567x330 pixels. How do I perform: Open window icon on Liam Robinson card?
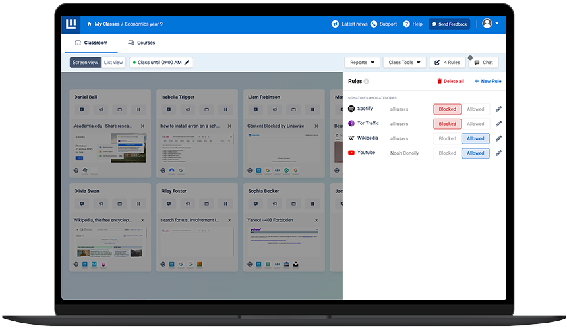pyautogui.click(x=293, y=109)
